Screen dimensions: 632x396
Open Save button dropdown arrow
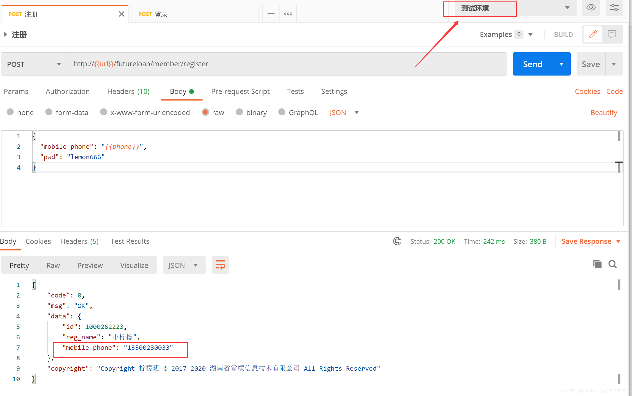(614, 64)
